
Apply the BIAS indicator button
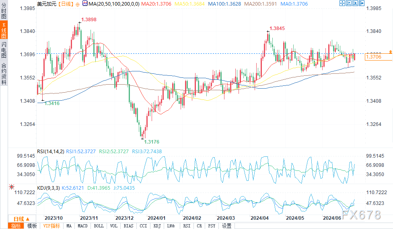[128, 226]
